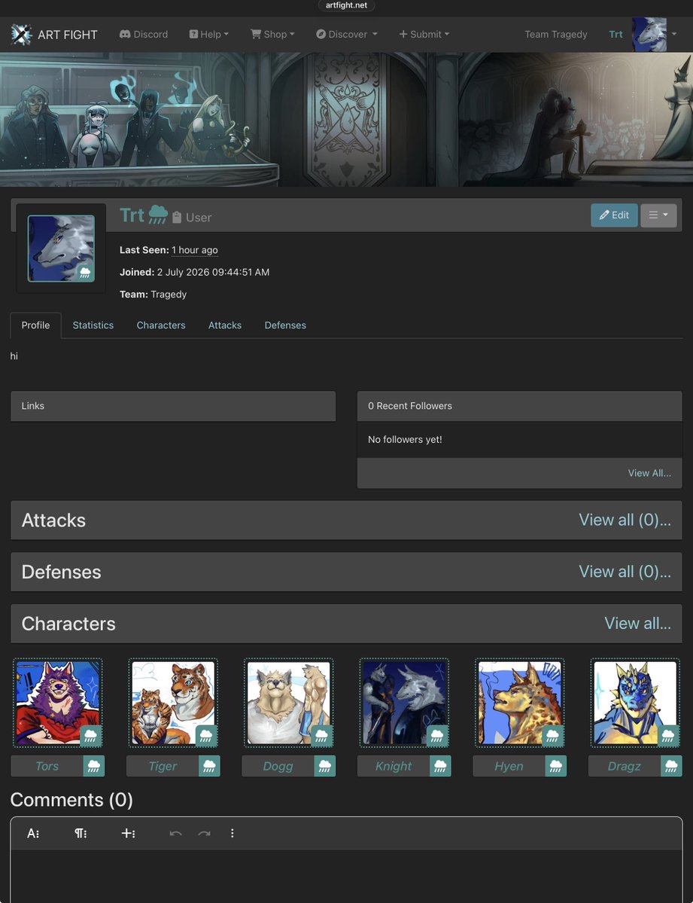Click the clipboard User role icon
693x903 pixels.
(x=177, y=218)
